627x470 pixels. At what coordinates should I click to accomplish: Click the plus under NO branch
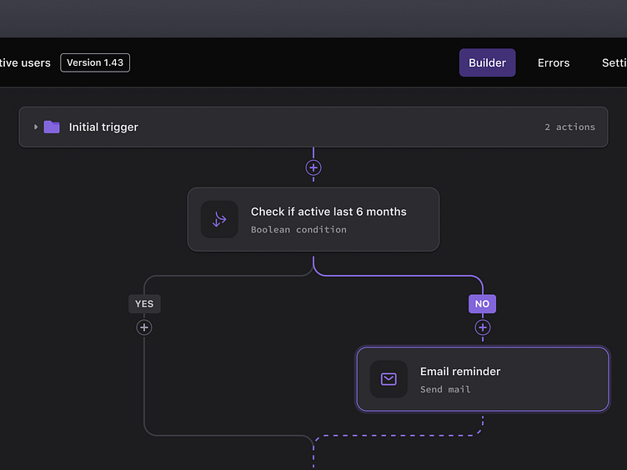click(x=482, y=327)
